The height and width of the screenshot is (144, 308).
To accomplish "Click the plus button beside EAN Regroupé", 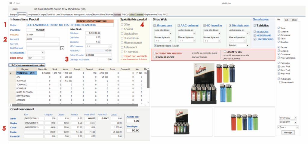I will pyautogui.click(x=62, y=48).
